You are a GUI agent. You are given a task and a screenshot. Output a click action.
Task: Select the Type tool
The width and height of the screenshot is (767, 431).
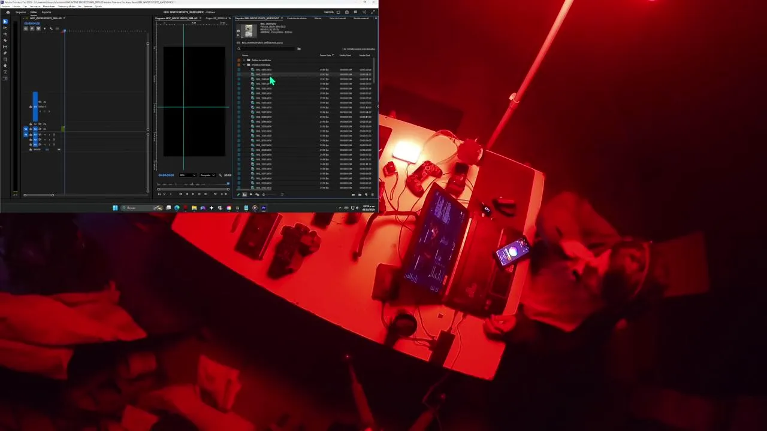coord(5,72)
